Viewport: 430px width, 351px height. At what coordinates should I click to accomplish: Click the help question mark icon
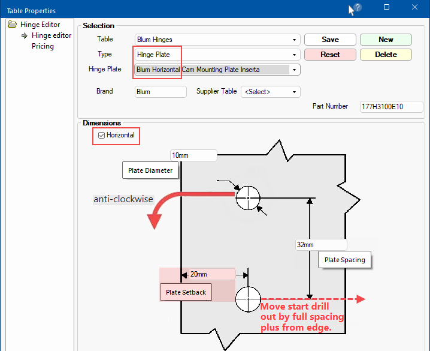coord(358,7)
